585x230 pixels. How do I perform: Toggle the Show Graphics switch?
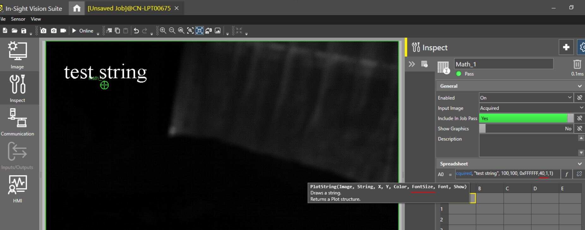526,128
